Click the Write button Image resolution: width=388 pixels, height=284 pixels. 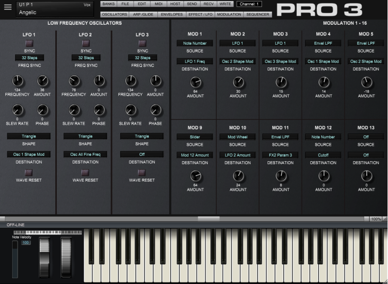click(x=225, y=4)
